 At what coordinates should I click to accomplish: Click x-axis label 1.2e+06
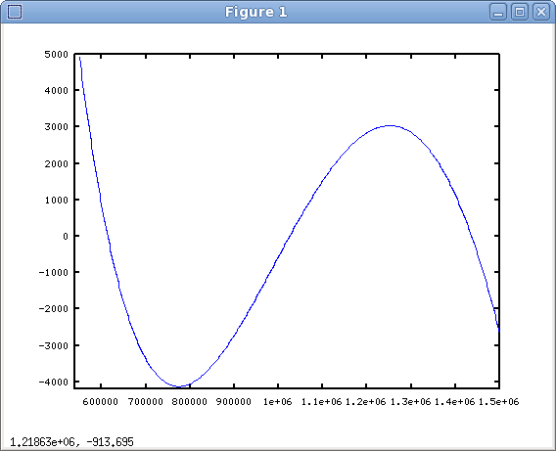pyautogui.click(x=365, y=402)
